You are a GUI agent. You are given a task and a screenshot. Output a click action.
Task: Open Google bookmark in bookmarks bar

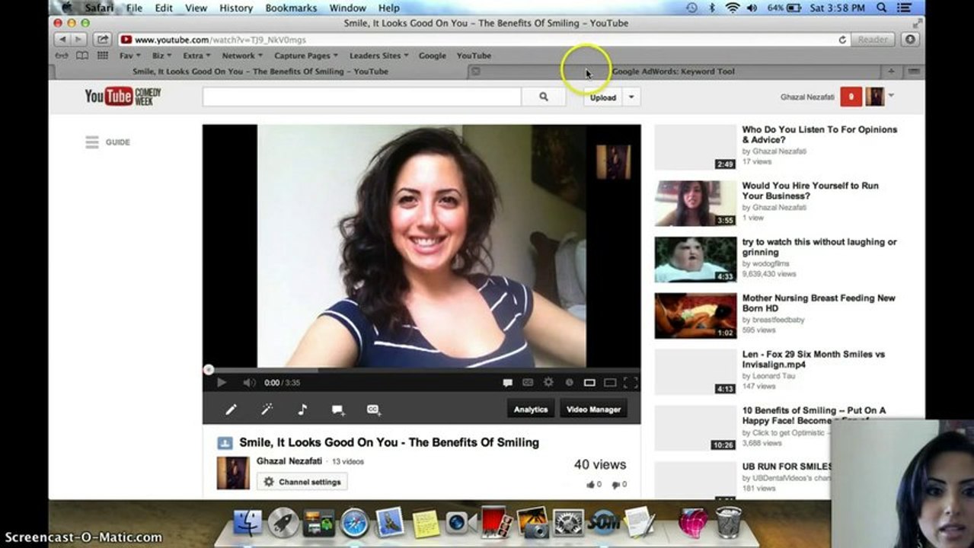tap(432, 56)
